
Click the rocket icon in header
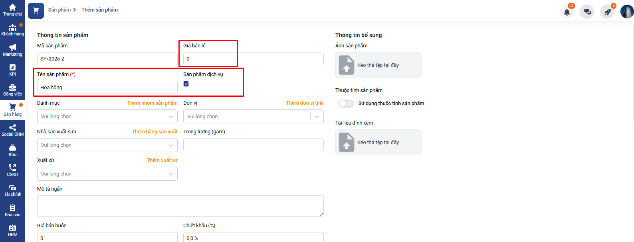607,12
